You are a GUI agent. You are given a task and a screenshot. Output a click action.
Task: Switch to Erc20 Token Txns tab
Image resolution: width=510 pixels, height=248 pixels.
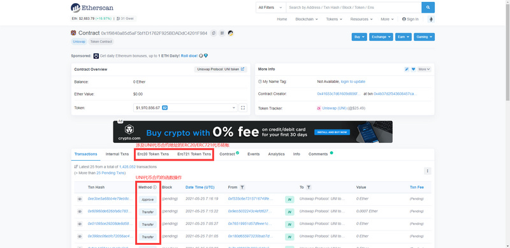pyautogui.click(x=153, y=154)
